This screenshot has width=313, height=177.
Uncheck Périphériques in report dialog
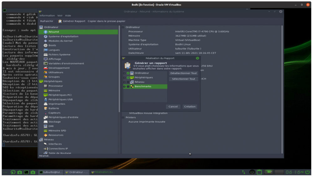[128, 78]
